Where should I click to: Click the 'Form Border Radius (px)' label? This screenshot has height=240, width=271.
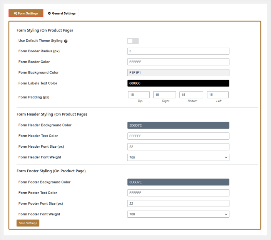pos(39,51)
